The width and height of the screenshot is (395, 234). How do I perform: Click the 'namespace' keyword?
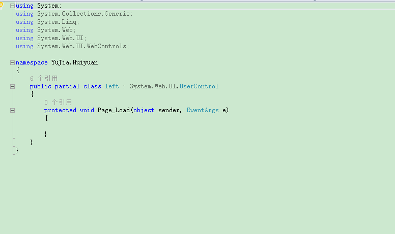click(32, 62)
